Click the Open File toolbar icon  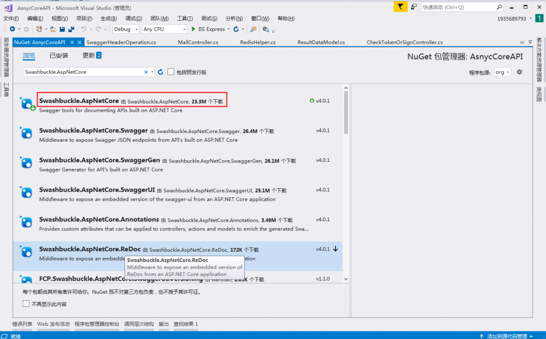pos(53,29)
